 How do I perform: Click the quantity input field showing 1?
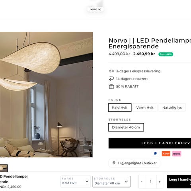151,181
